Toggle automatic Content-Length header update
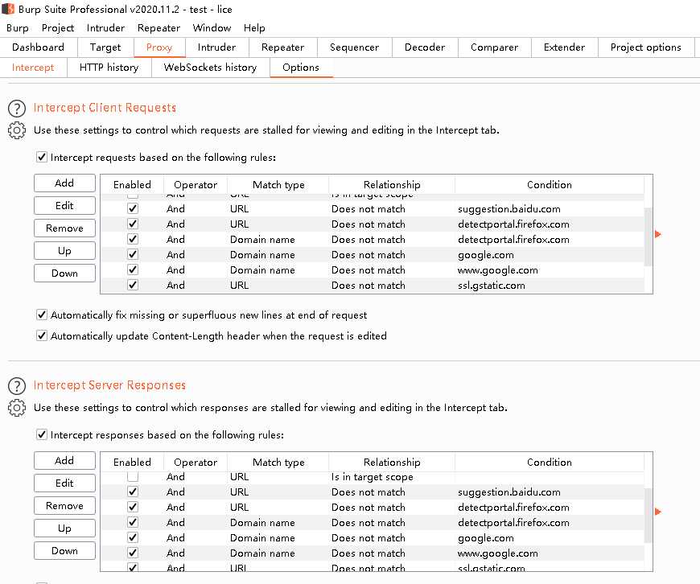700x584 pixels. 42,335
